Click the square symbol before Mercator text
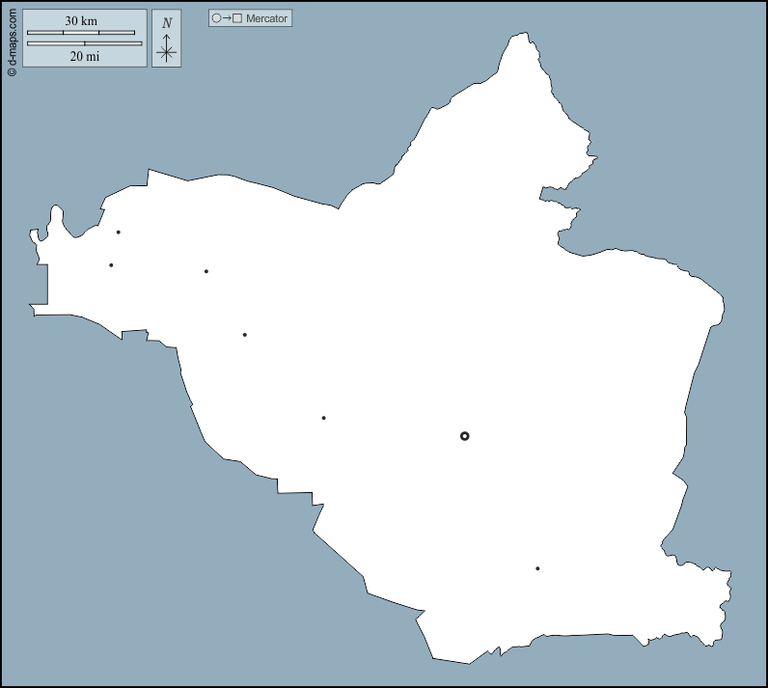The height and width of the screenshot is (688, 768). [237, 18]
